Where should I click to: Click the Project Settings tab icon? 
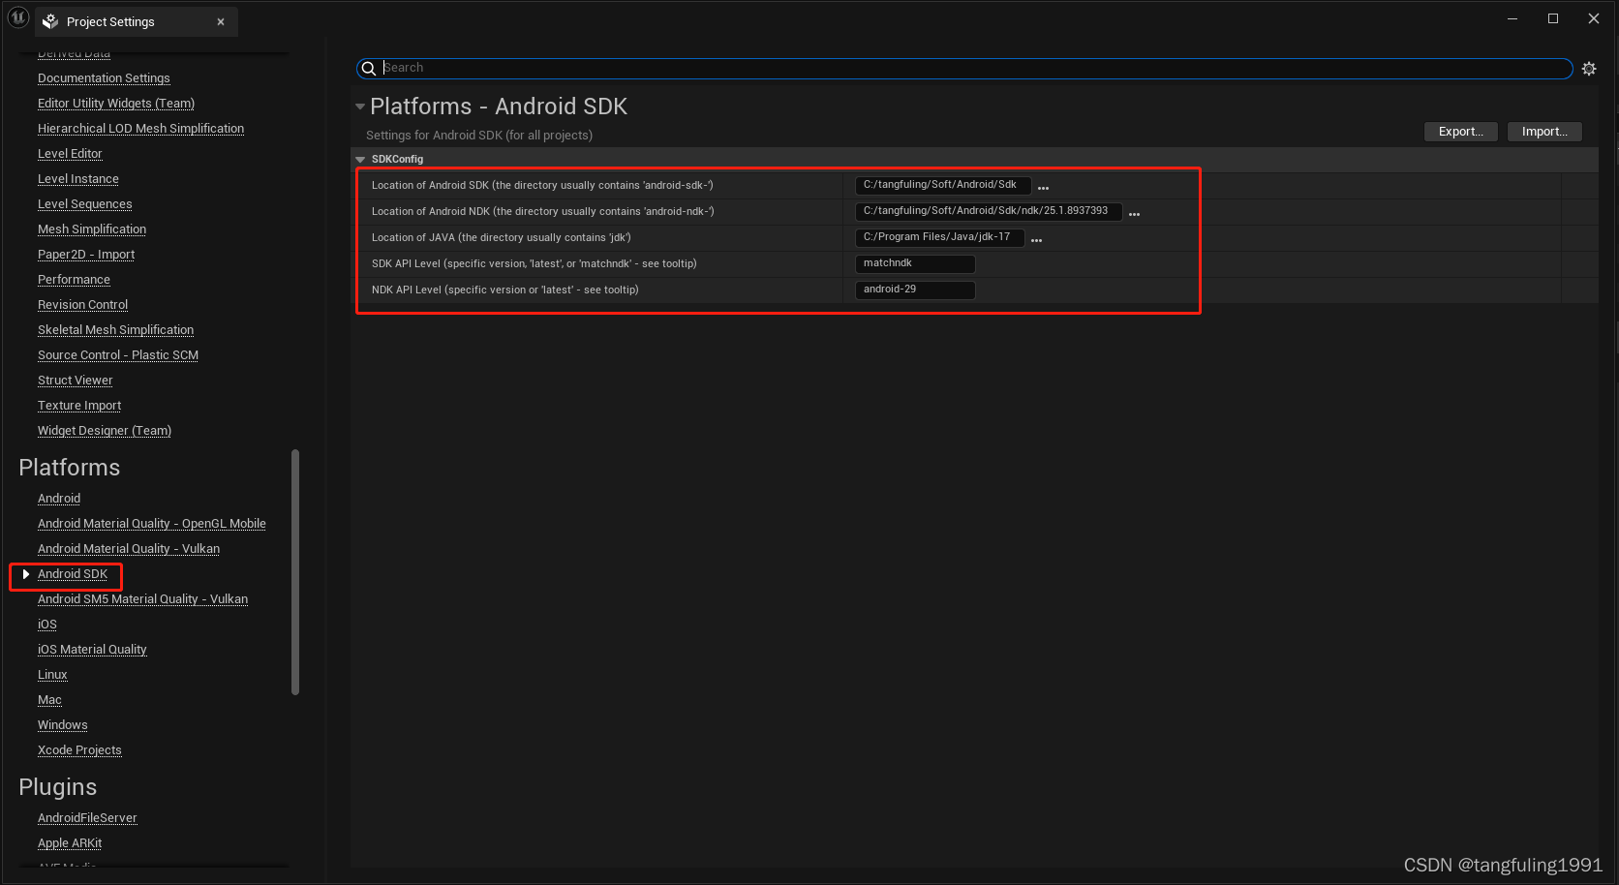click(50, 21)
